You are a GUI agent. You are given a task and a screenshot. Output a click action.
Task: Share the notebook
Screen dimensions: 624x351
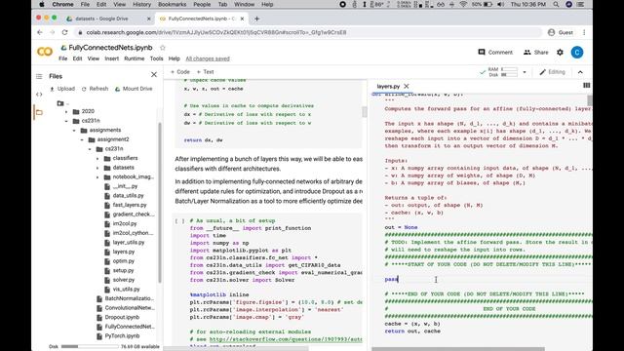[536, 52]
